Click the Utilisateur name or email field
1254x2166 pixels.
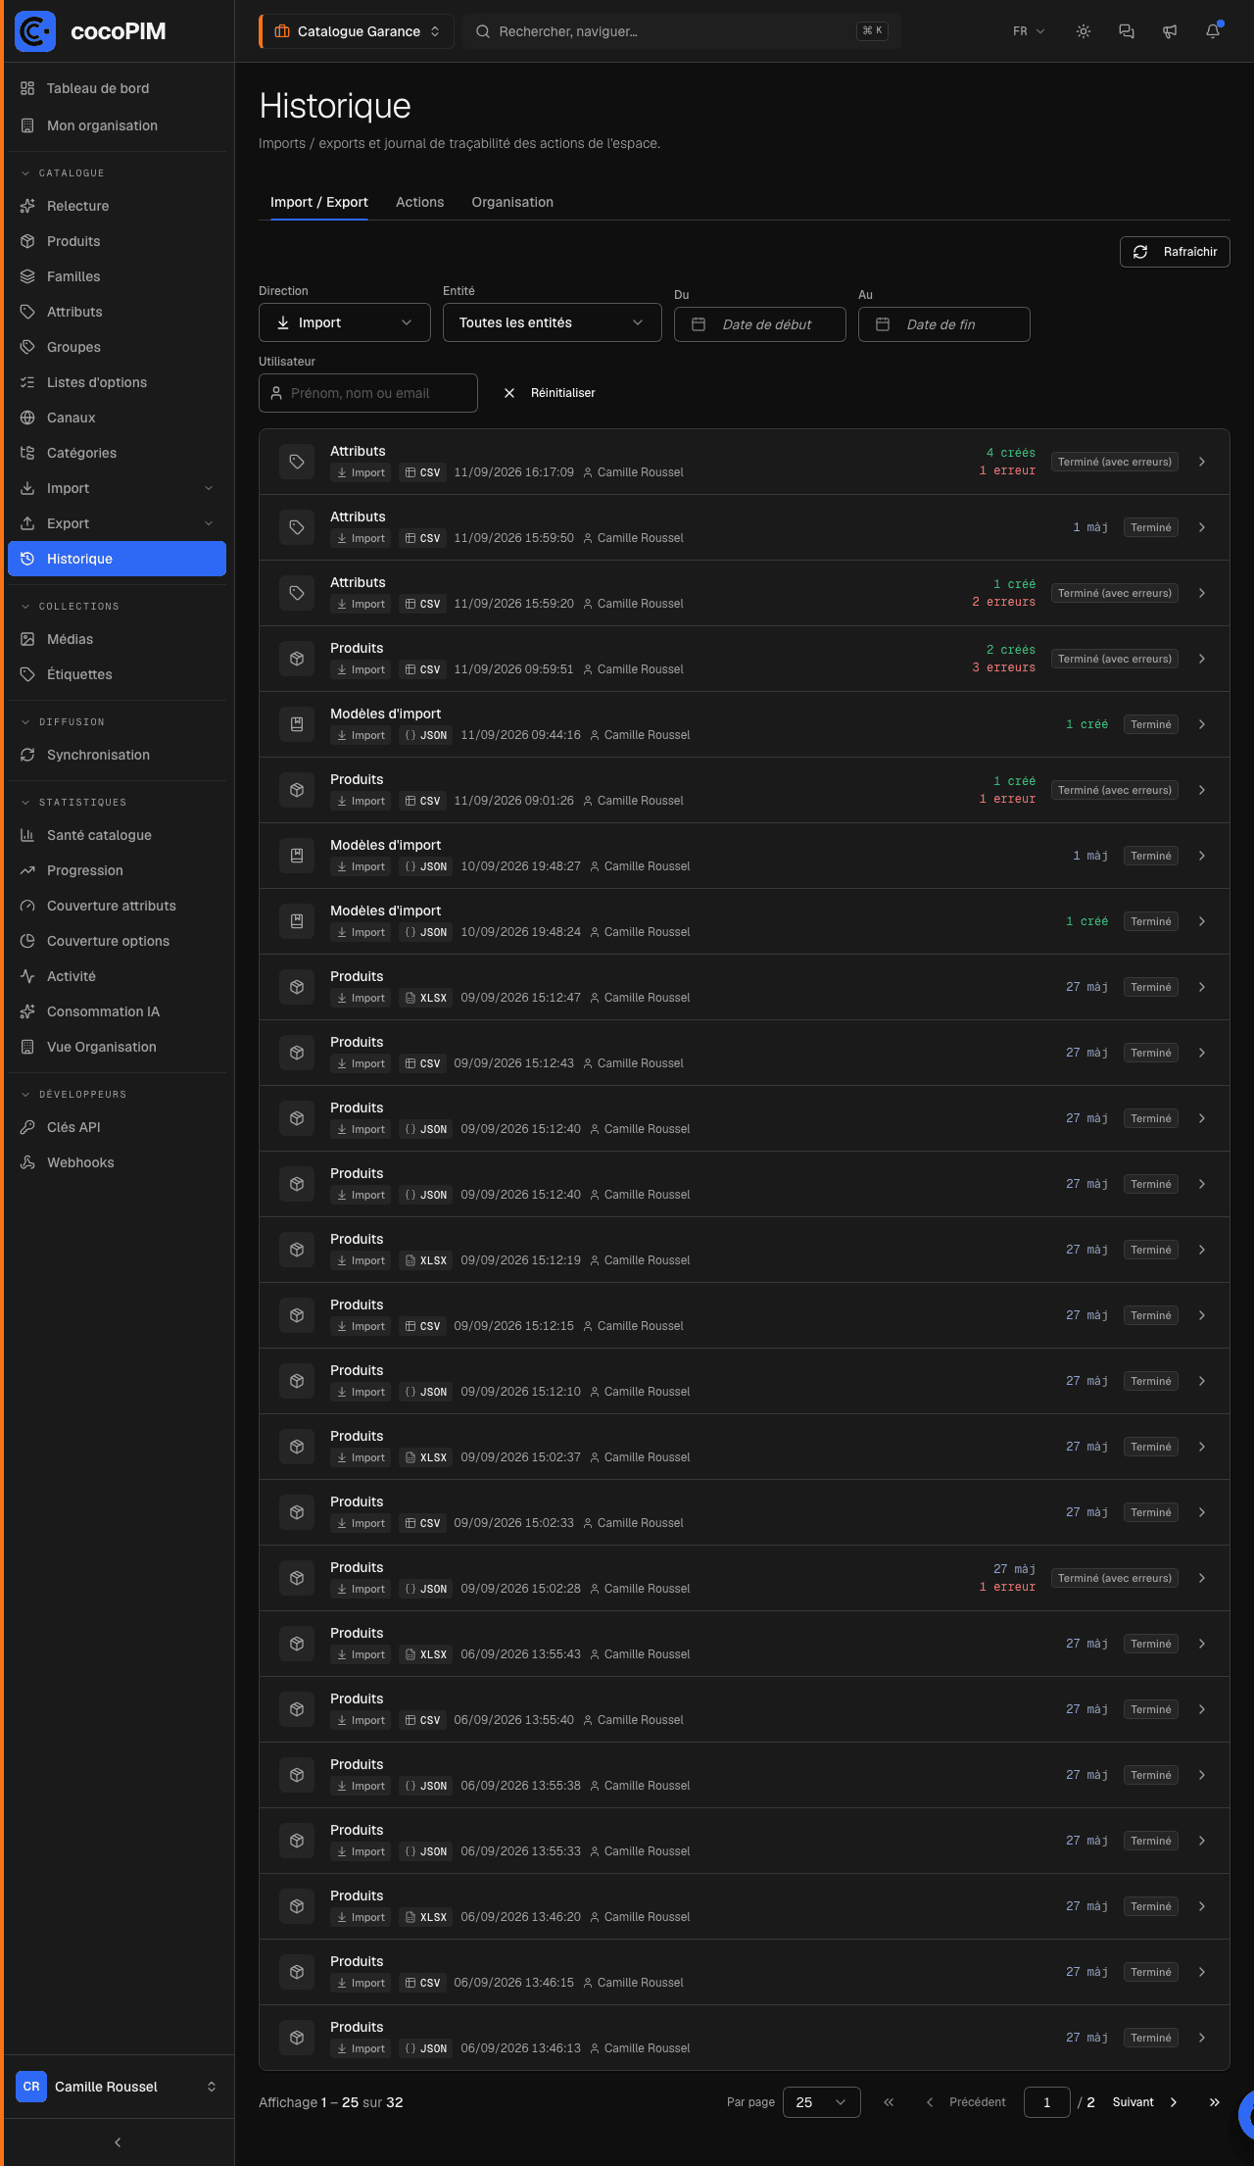click(x=368, y=393)
